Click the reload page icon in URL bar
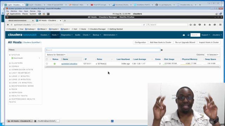 pyautogui.click(x=144, y=25)
